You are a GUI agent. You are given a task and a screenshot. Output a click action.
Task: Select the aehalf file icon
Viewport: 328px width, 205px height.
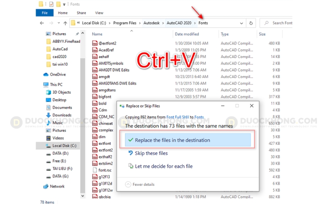(95, 57)
